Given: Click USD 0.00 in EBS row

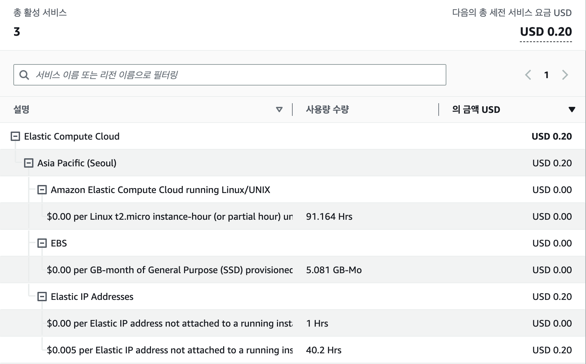Looking at the screenshot, I should click(552, 243).
